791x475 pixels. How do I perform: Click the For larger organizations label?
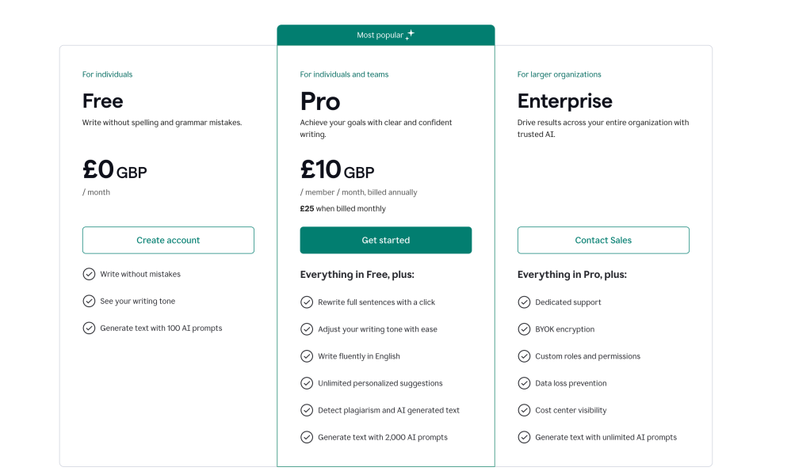pyautogui.click(x=559, y=74)
